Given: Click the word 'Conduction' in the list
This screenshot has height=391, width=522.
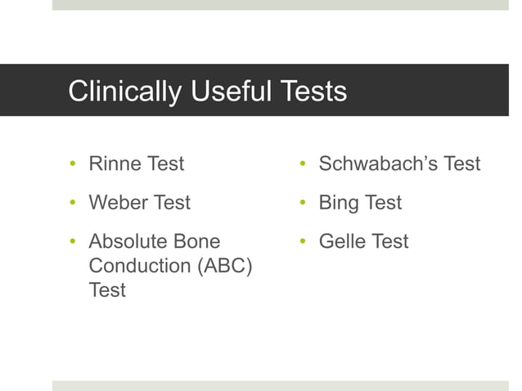Looking at the screenshot, I should tap(140, 266).
